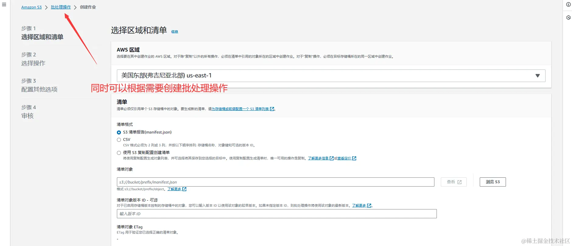Click the 清单对象 s3 path input field
This screenshot has width=572, height=246.
[275, 182]
